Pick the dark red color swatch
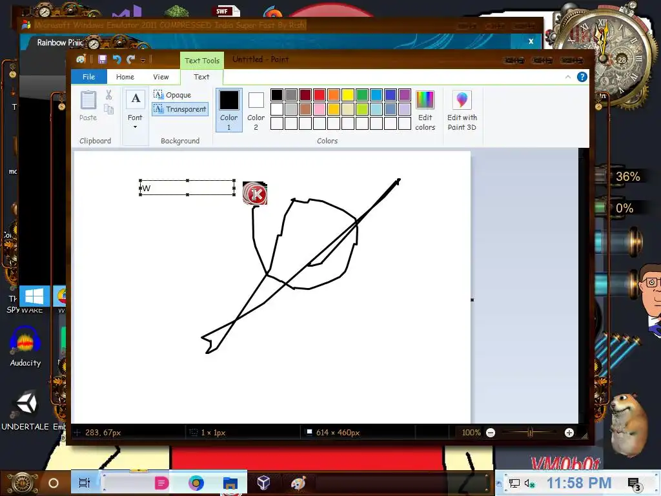 [305, 95]
